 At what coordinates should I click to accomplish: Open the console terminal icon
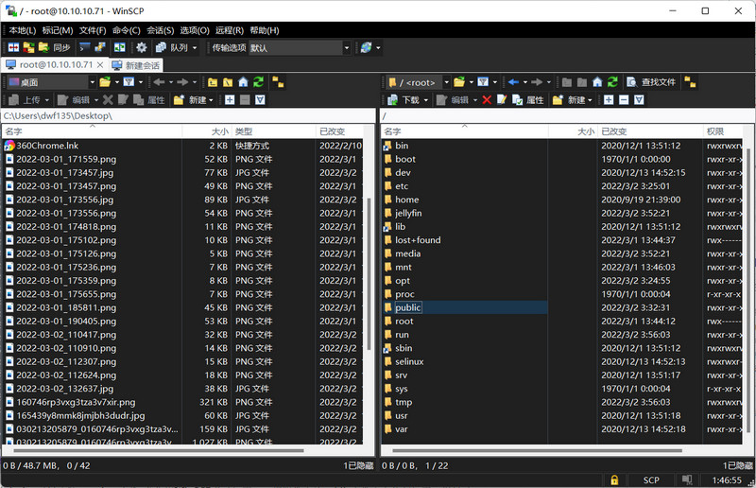tap(85, 47)
